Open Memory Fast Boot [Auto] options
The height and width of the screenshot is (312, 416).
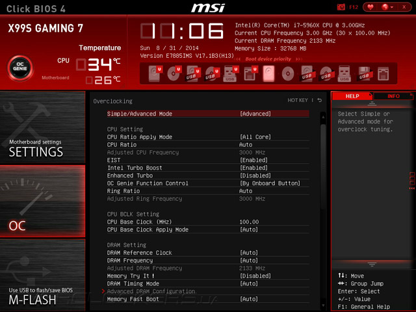point(249,299)
